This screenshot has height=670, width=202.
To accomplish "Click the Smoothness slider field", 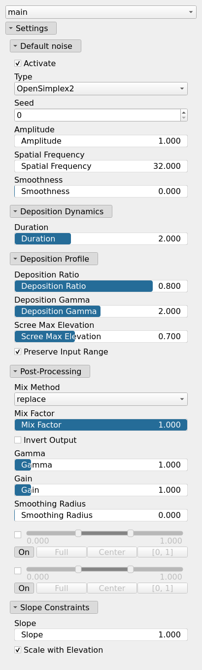I will pyautogui.click(x=101, y=191).
